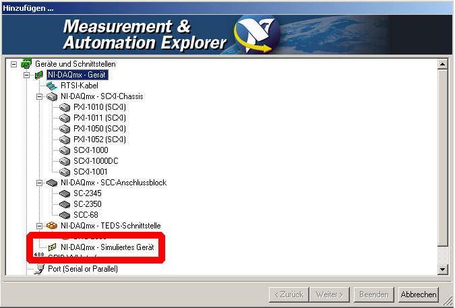Collapse the NI-DAQmx - Gerät node
455x308 pixels.
pos(26,75)
